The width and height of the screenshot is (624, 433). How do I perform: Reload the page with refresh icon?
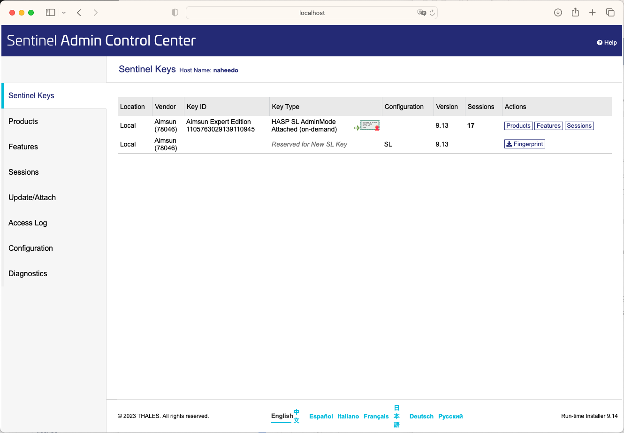(432, 13)
